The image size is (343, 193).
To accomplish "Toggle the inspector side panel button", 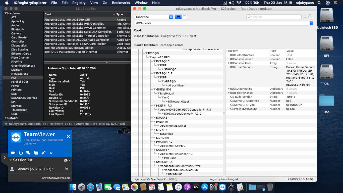I will point(311,17).
